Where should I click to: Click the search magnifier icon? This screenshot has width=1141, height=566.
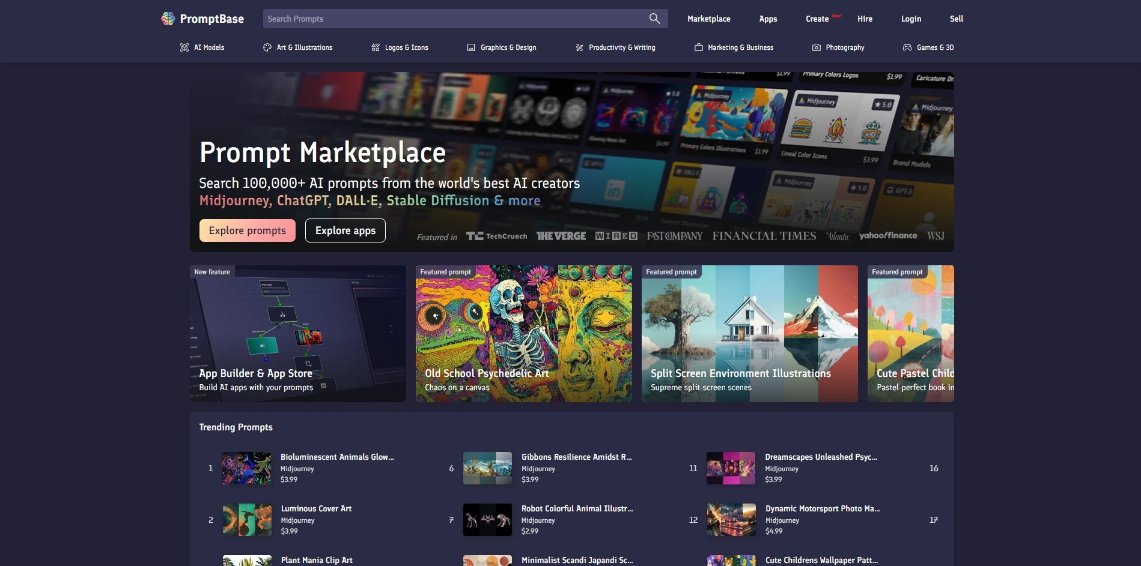pyautogui.click(x=654, y=19)
